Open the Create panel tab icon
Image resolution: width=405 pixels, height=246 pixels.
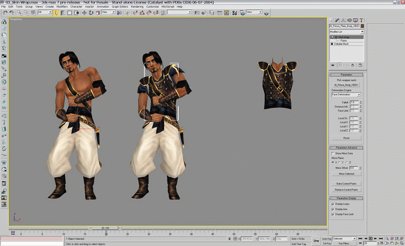coord(331,20)
